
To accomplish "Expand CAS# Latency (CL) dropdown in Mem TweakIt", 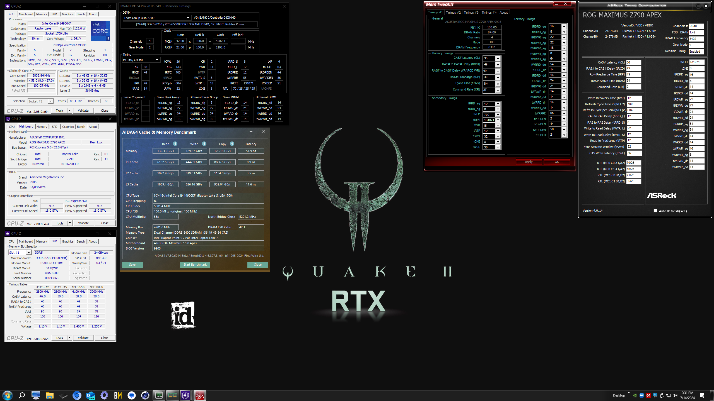I will click(498, 58).
